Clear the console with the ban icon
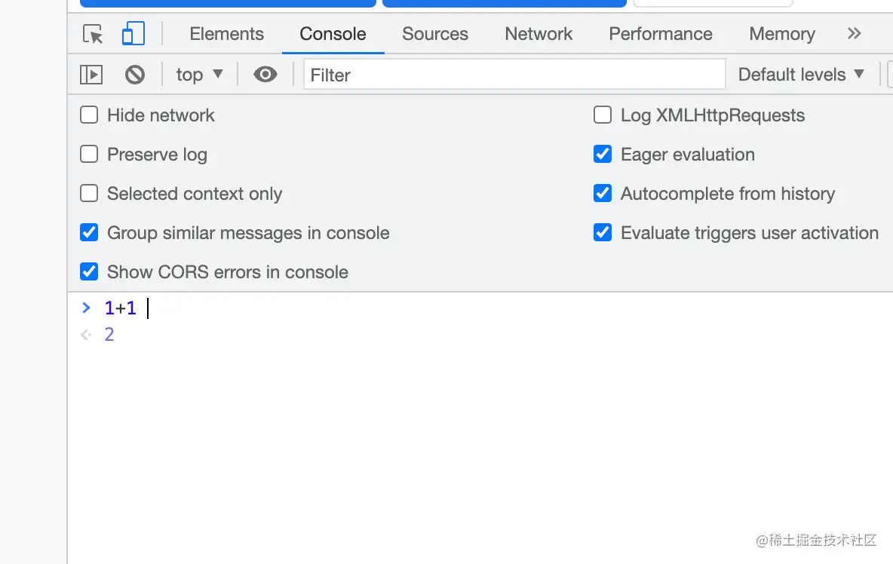Image resolution: width=893 pixels, height=564 pixels. [135, 74]
